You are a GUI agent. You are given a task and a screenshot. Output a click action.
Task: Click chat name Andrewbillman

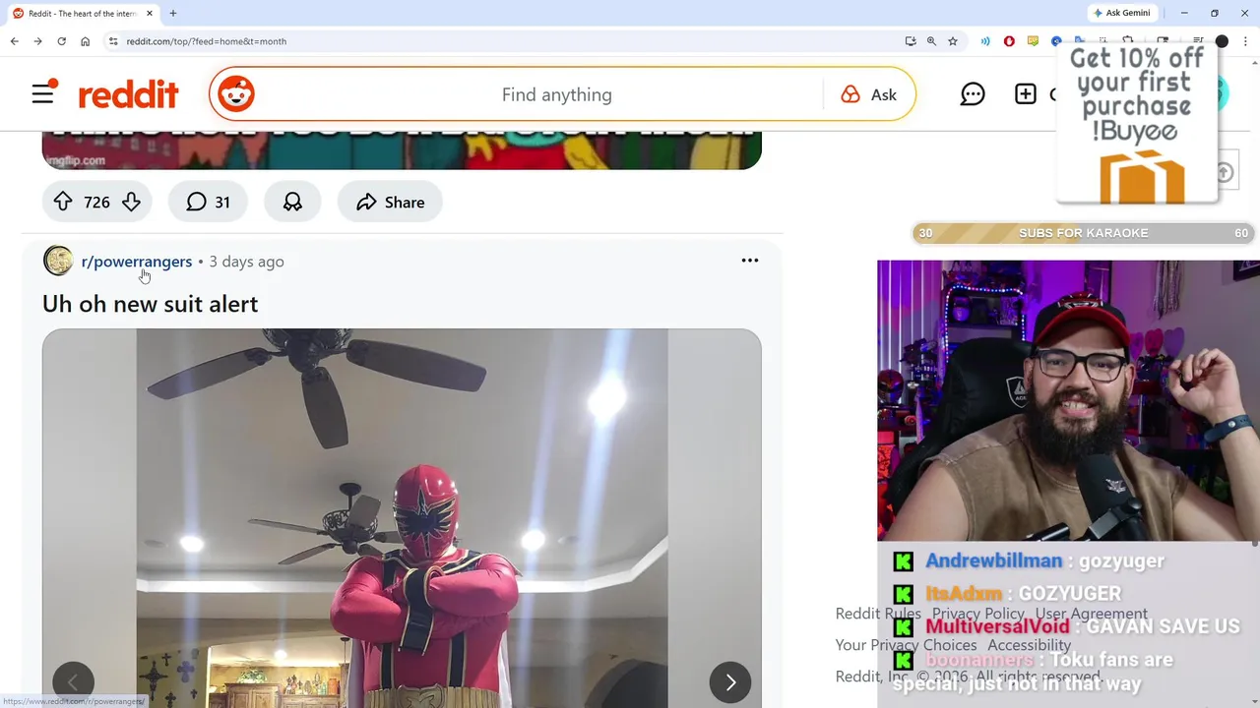tap(993, 560)
